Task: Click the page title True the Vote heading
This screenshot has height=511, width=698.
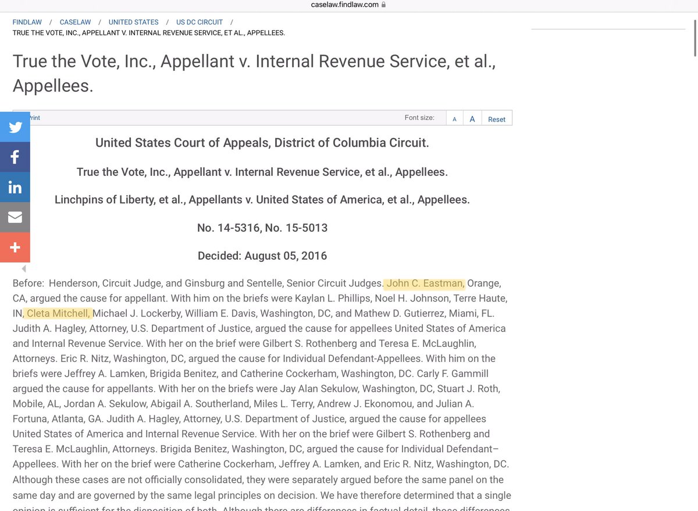Action: [254, 73]
